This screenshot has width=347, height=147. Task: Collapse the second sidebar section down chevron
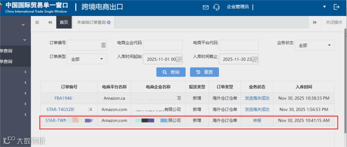tap(25, 40)
